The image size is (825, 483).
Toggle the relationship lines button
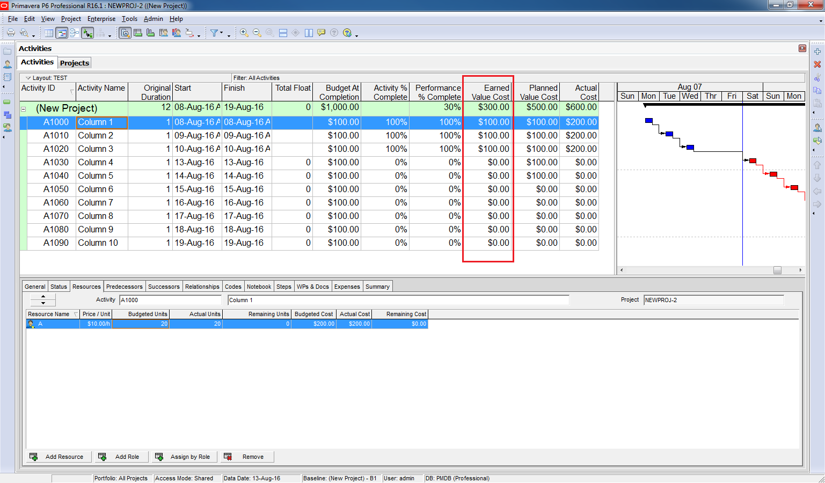coord(87,33)
